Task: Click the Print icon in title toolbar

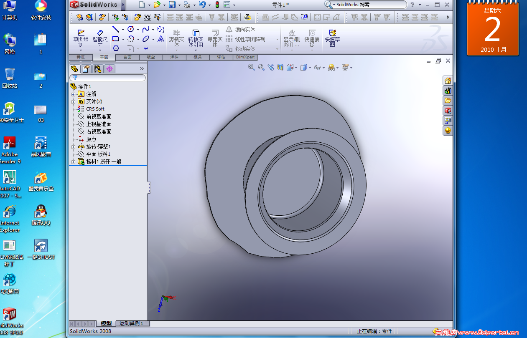Action: click(x=187, y=5)
